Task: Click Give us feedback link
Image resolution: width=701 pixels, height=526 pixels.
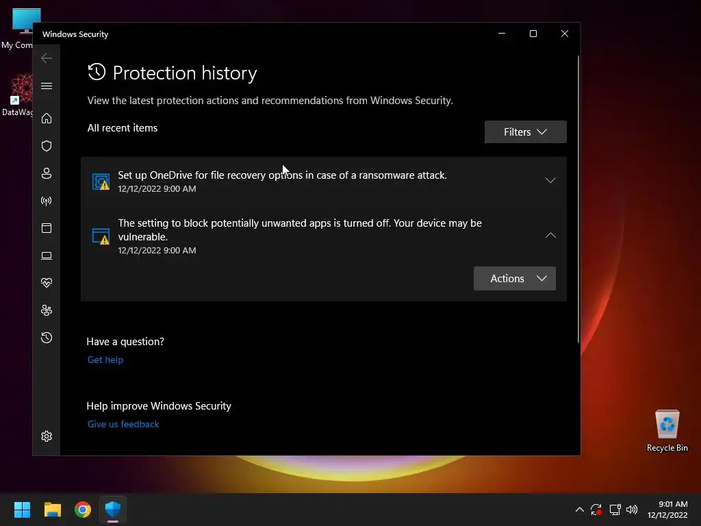Action: point(123,424)
